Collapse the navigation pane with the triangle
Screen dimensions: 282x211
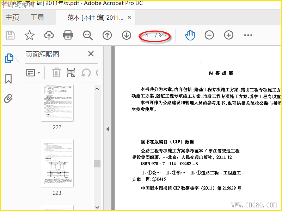click(108, 129)
